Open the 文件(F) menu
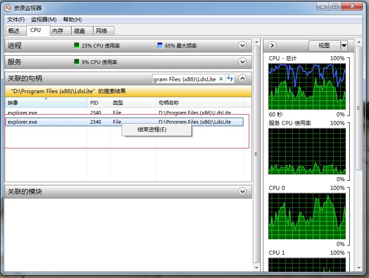The image size is (369, 278). pos(16,20)
